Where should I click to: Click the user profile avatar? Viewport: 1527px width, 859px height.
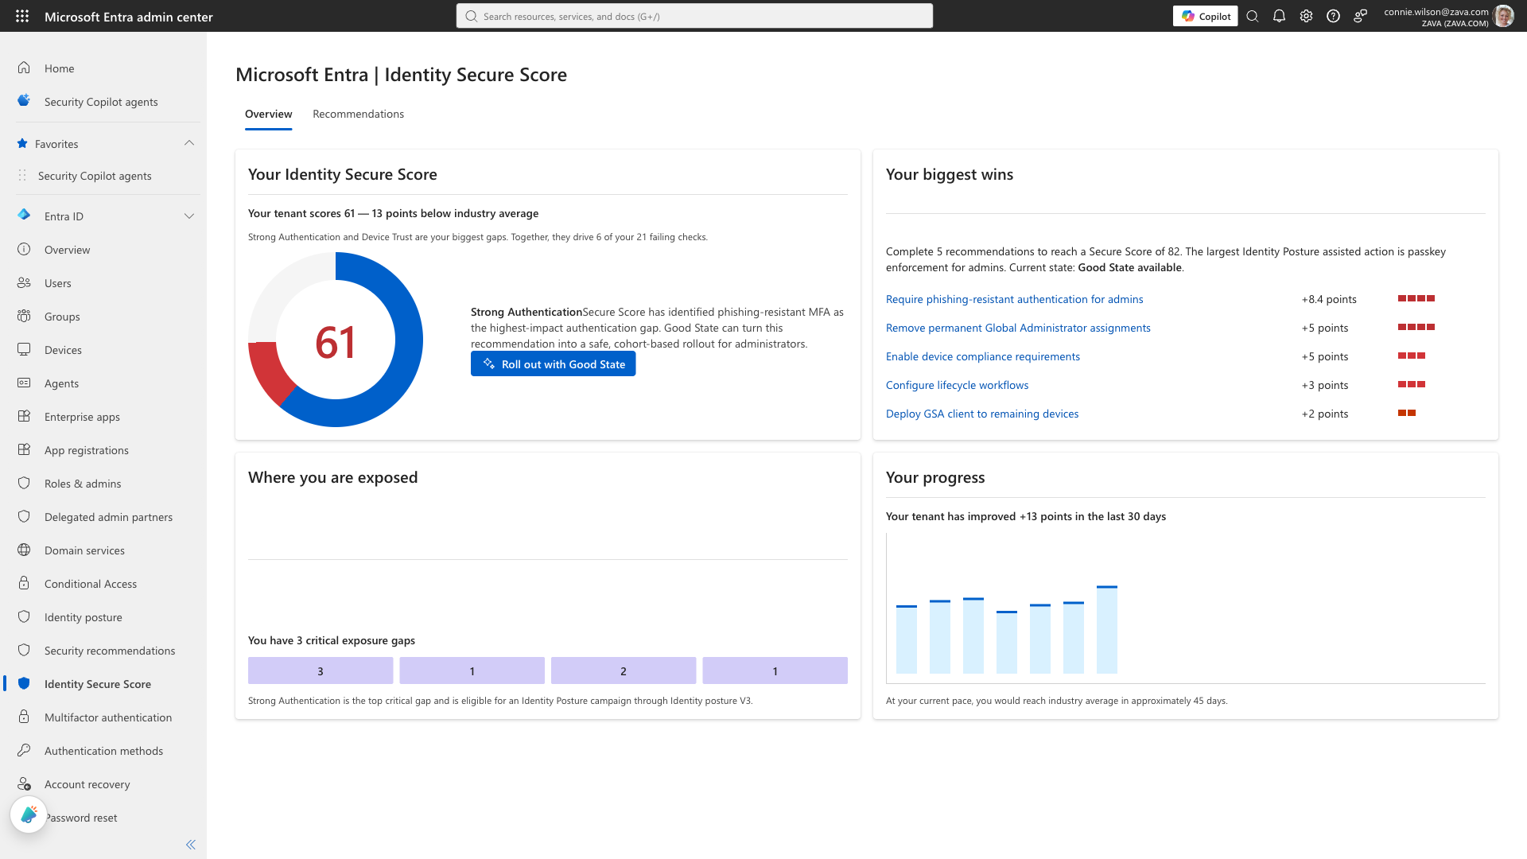point(1504,16)
